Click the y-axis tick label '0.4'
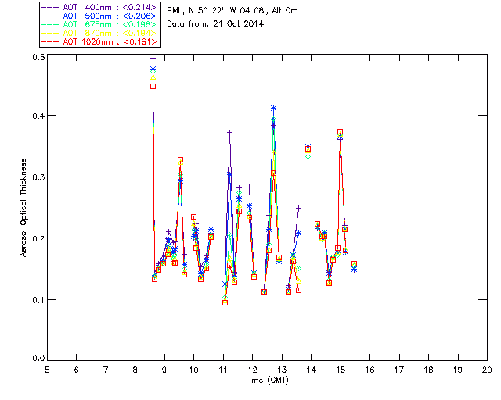501x400 pixels. 38,116
